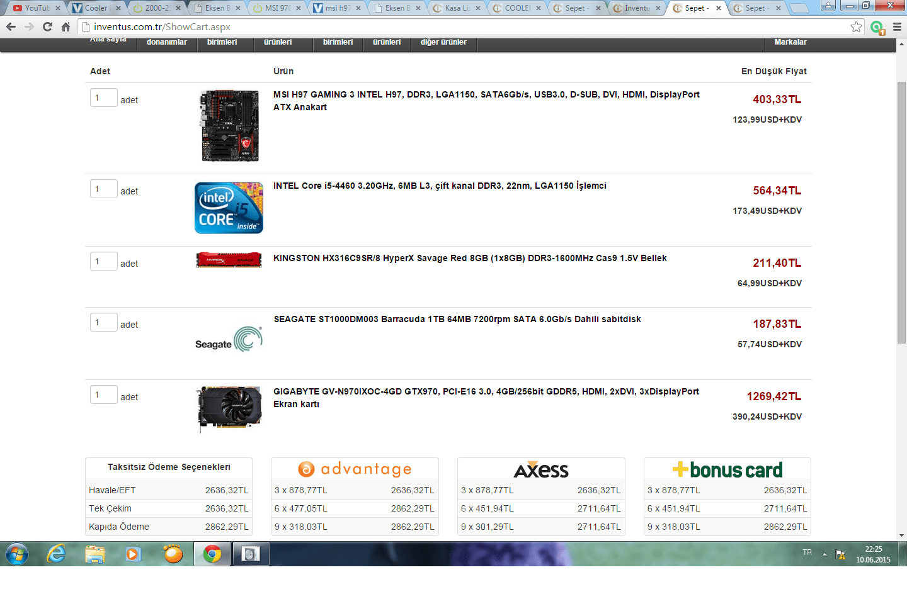Open the 'donanımlar' navigation menu
Image resolution: width=907 pixels, height=604 pixels.
pyautogui.click(x=167, y=42)
